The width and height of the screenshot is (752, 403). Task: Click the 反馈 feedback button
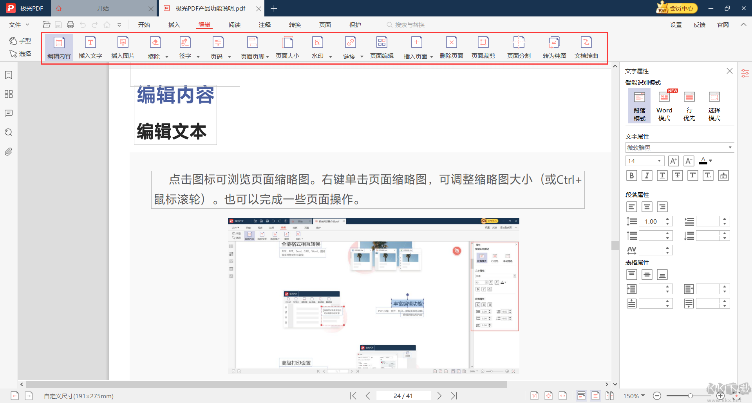pyautogui.click(x=700, y=25)
